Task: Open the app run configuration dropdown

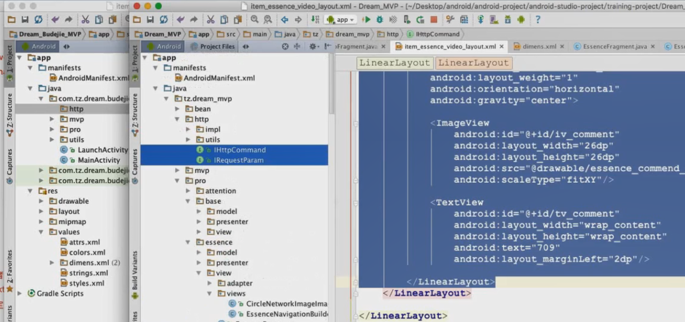Action: (x=342, y=20)
